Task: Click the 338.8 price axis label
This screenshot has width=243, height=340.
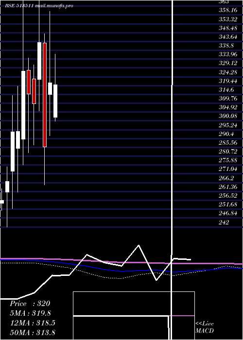Action: point(226,46)
